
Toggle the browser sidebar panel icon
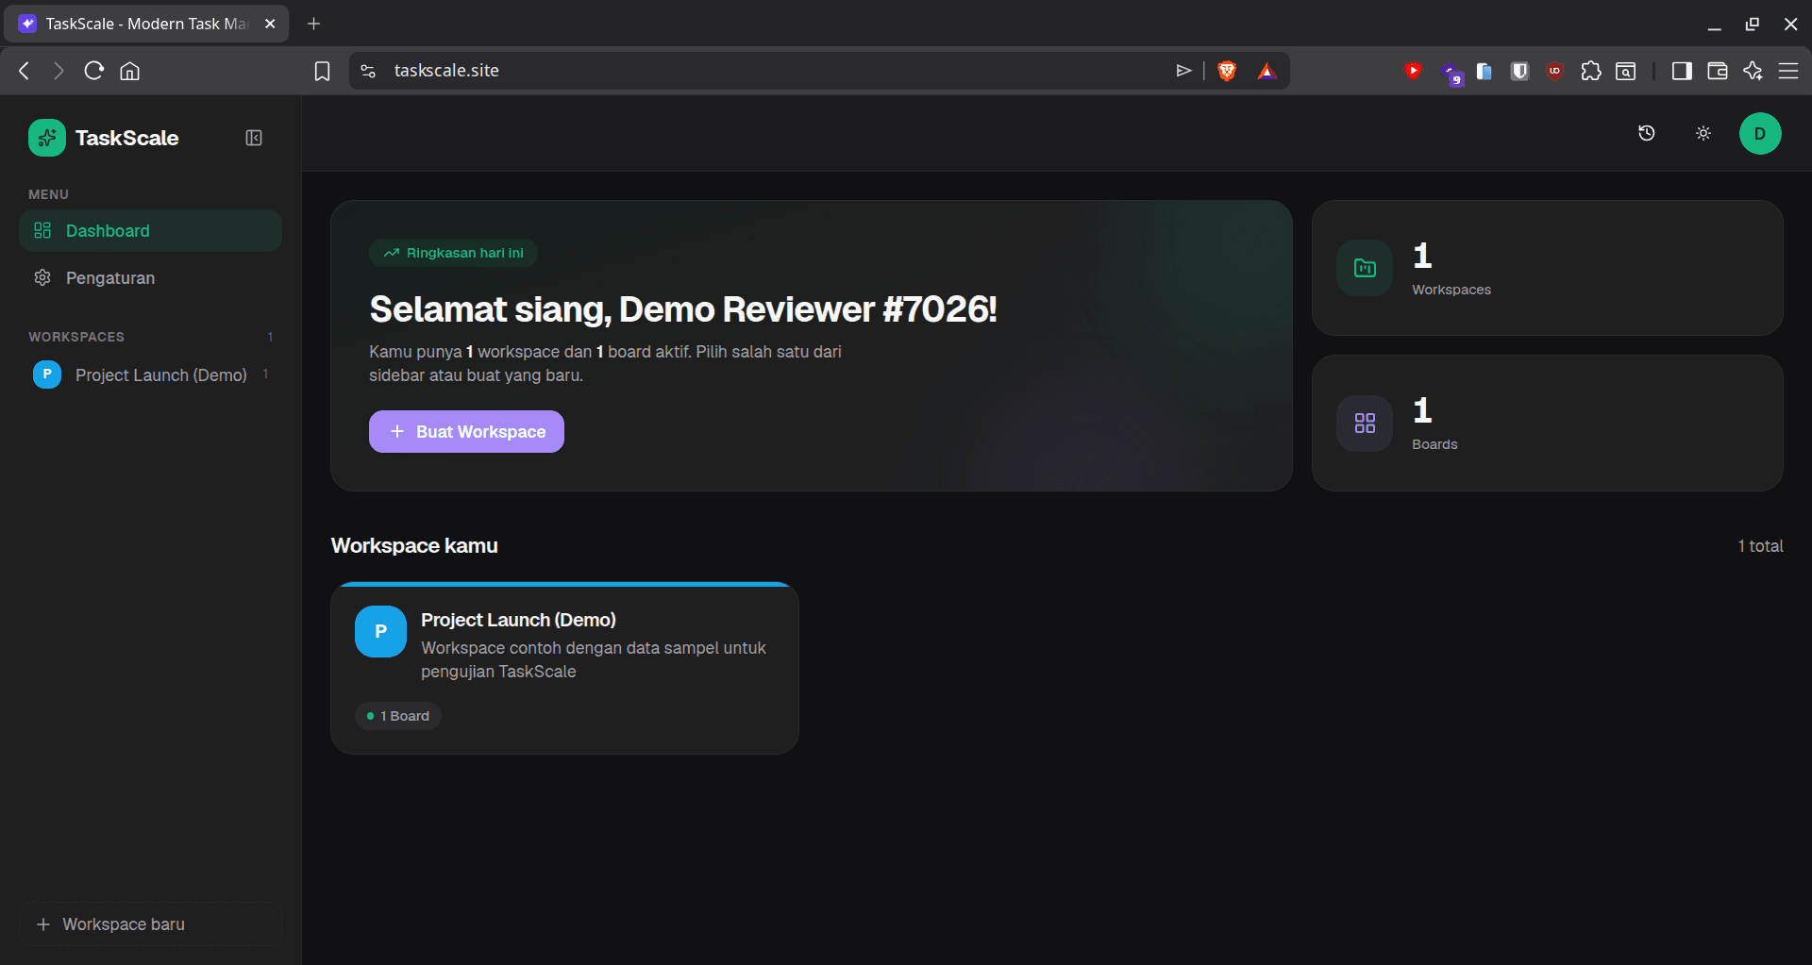[x=1682, y=71]
